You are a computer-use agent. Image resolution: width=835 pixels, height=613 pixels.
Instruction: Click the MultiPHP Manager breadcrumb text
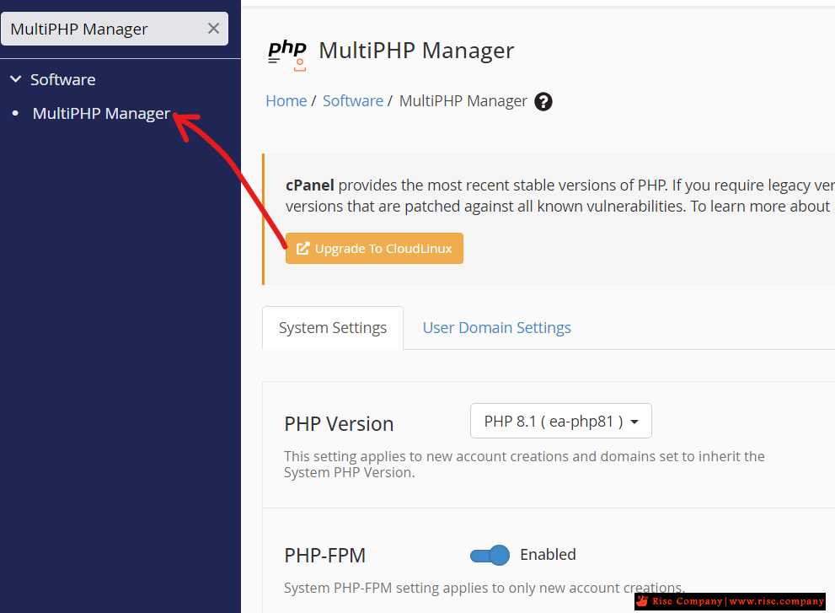tap(463, 100)
